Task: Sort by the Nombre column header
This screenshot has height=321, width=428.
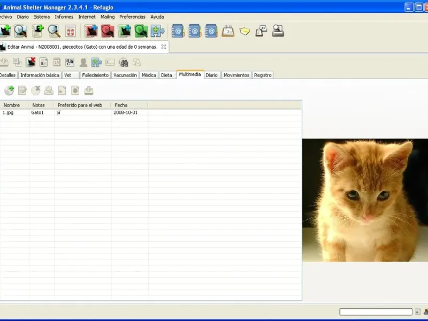Action: pyautogui.click(x=14, y=105)
